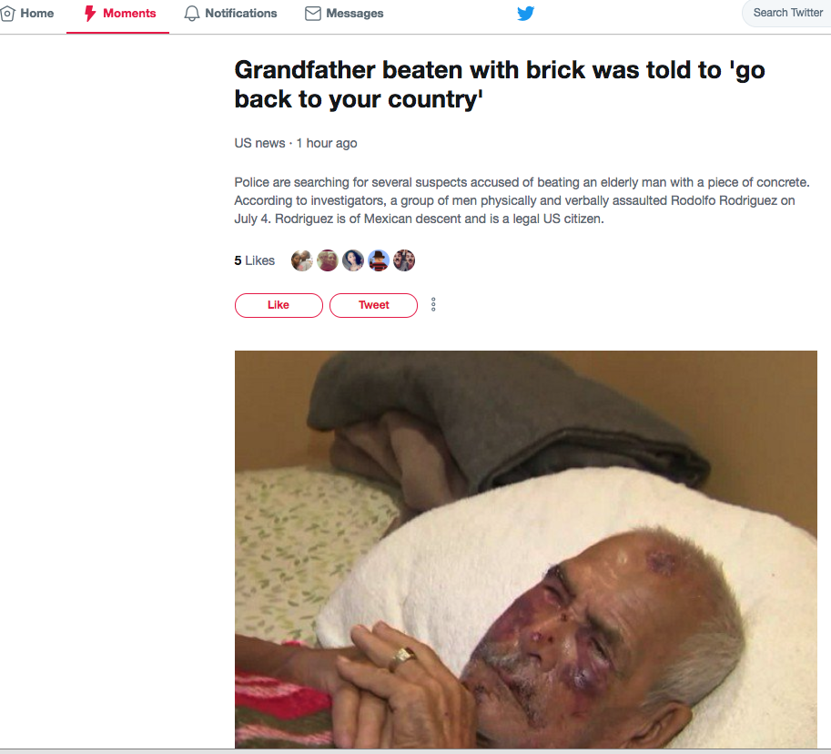Image resolution: width=831 pixels, height=754 pixels.
Task: Open the Notifications bell icon
Action: pyautogui.click(x=191, y=14)
